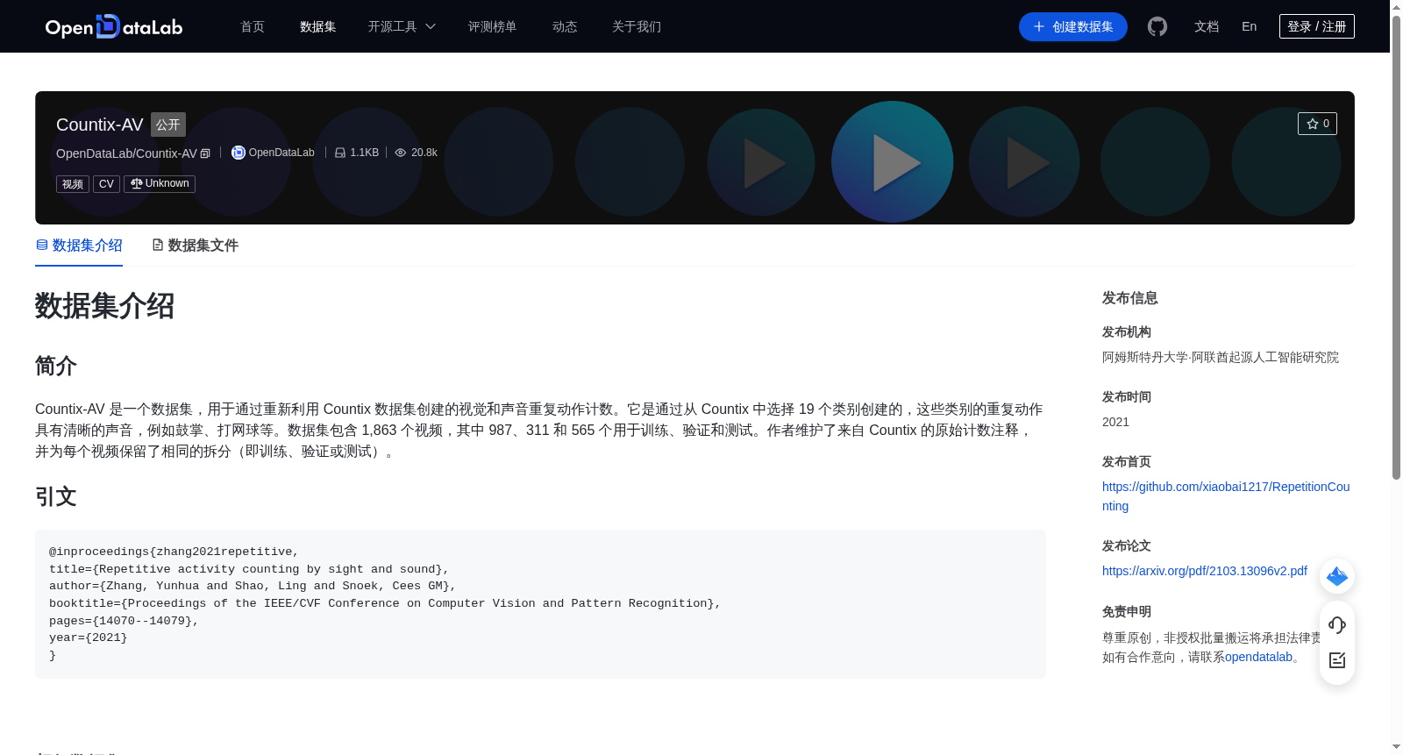This screenshot has height=755, width=1403.
Task: Click the 引文 heading
Action: [56, 496]
